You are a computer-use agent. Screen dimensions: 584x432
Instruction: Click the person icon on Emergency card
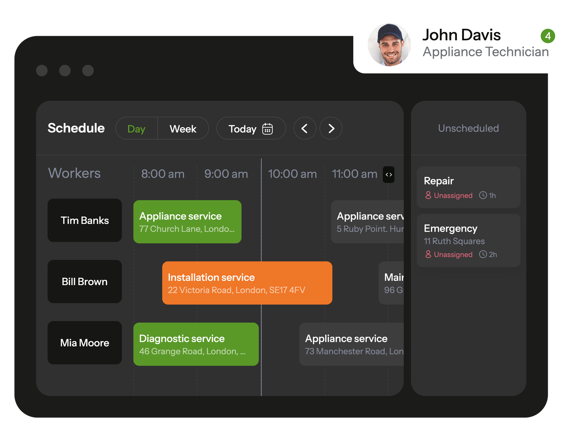[428, 254]
